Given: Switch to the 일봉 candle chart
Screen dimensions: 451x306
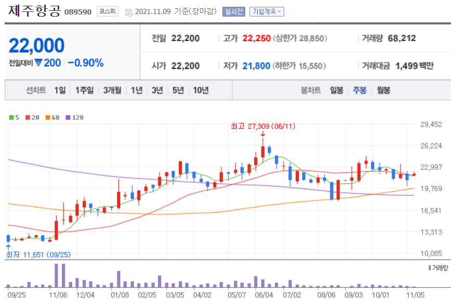Looking at the screenshot, I should (337, 90).
